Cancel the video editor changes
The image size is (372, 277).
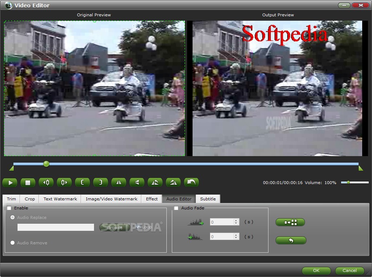pyautogui.click(x=349, y=270)
